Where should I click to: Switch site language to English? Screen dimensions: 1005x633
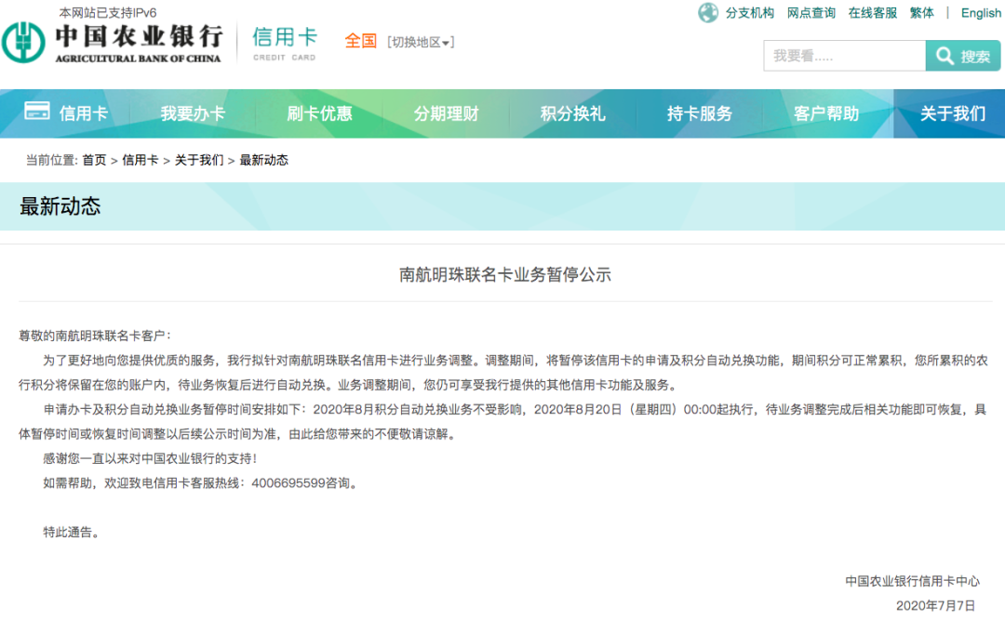pyautogui.click(x=981, y=13)
